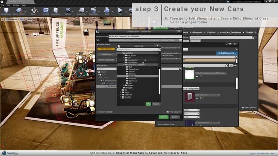Open the viewport Show menu
Screen dimensions: 278x156
pos(30,19)
